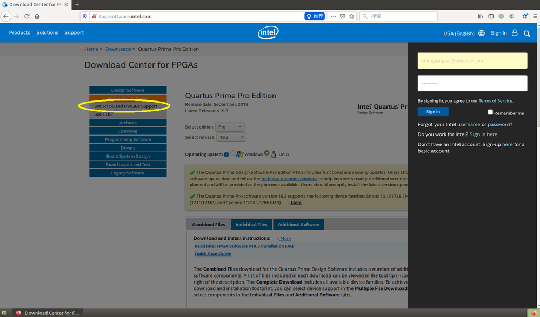The image size is (540, 317).
Task: Switch to the Additional Software tab
Action: [298, 225]
